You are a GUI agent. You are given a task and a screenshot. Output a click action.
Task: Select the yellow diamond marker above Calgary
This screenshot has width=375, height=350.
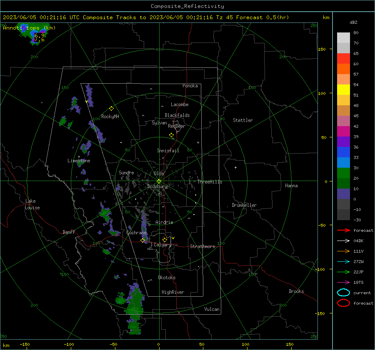coord(165,240)
